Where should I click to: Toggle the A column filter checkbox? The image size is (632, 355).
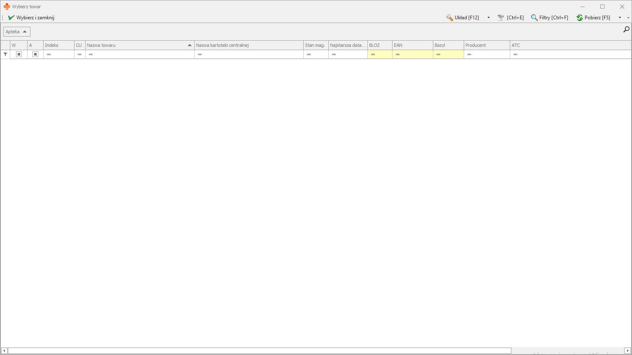35,54
